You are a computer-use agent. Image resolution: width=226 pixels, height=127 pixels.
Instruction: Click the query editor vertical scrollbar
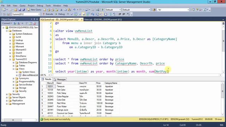223,49
